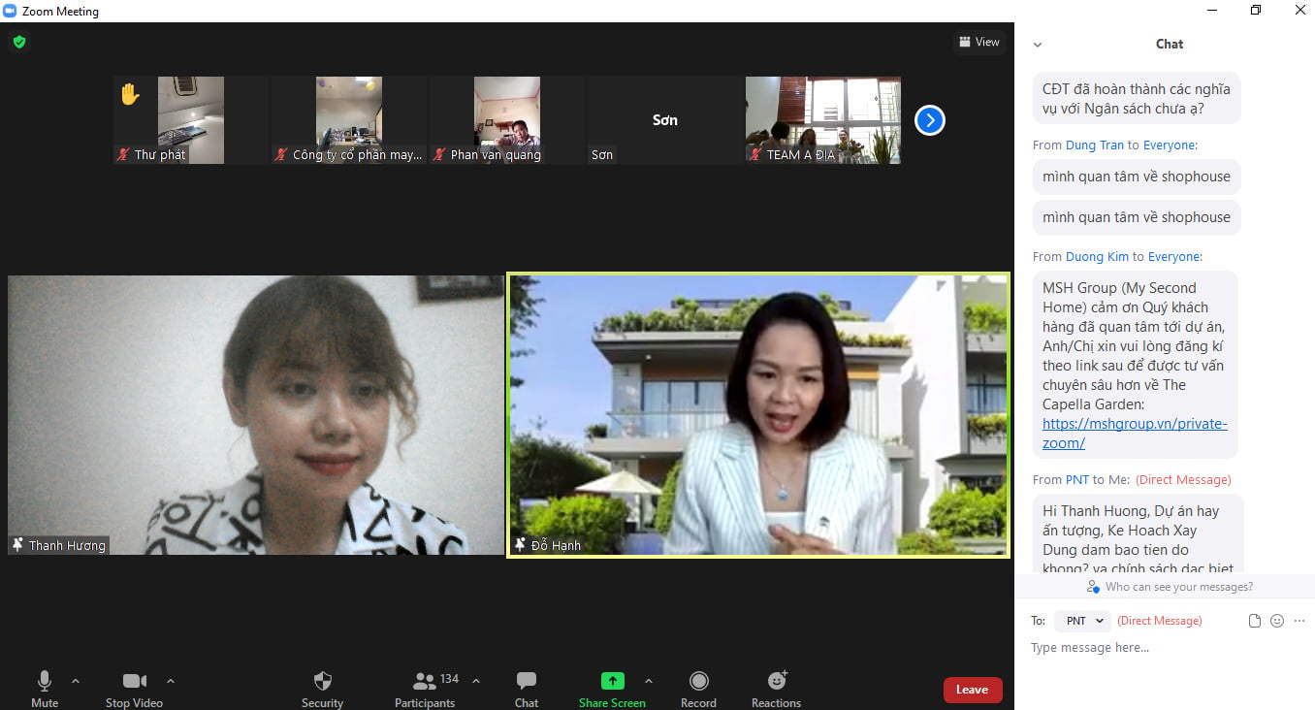Stop Video camera button

point(134,689)
